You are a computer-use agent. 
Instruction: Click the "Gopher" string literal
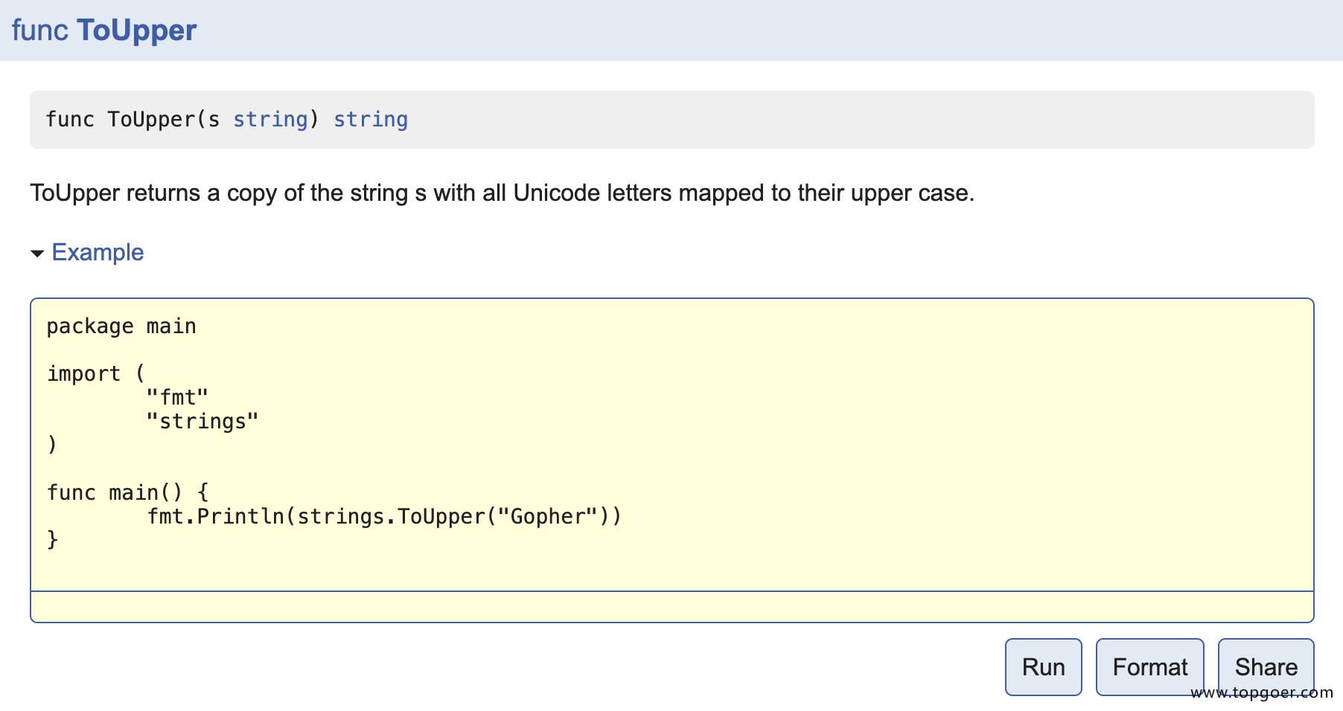click(547, 516)
